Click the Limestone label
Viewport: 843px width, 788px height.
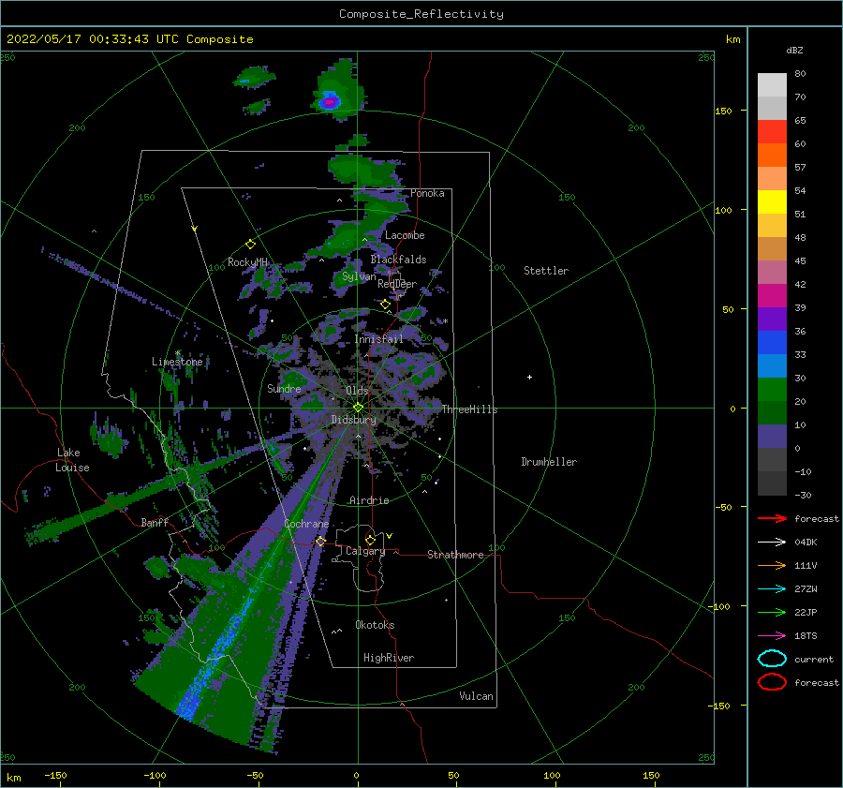177,362
